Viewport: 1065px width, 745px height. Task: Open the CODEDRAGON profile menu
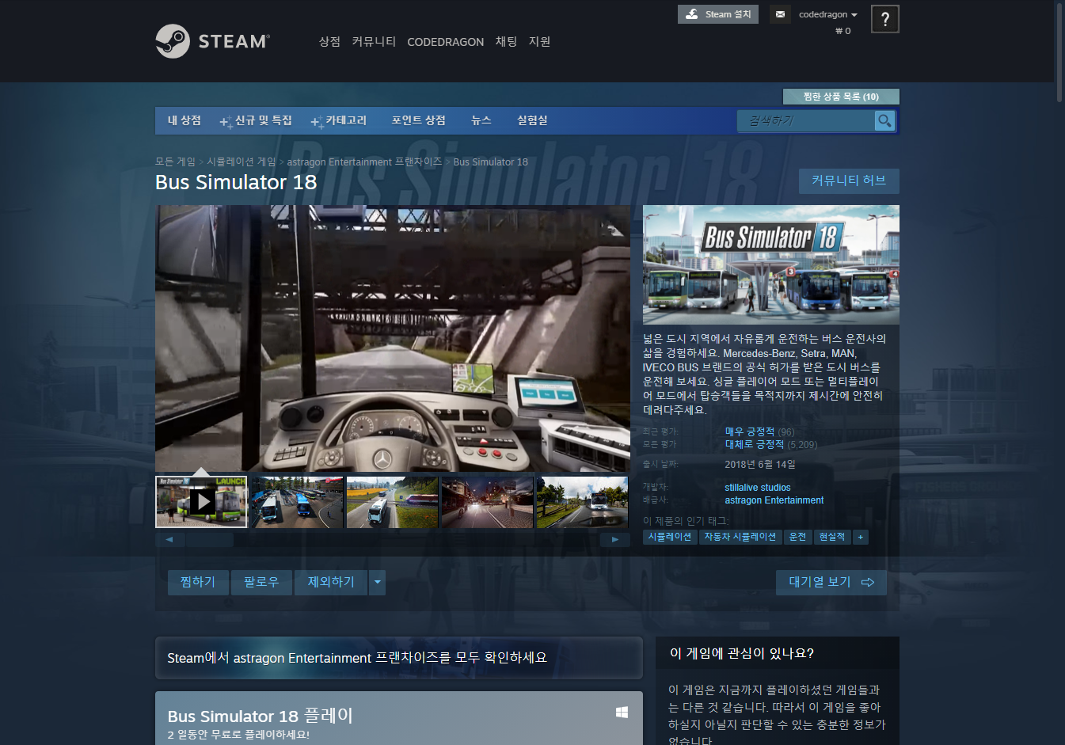tap(445, 42)
